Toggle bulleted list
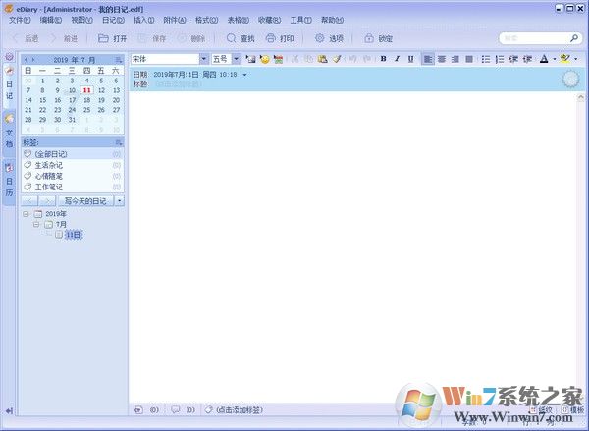The image size is (589, 431). click(486, 59)
